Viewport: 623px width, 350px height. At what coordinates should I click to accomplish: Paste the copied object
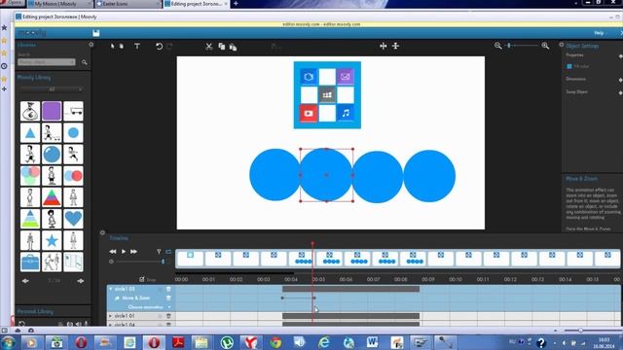tap(234, 48)
